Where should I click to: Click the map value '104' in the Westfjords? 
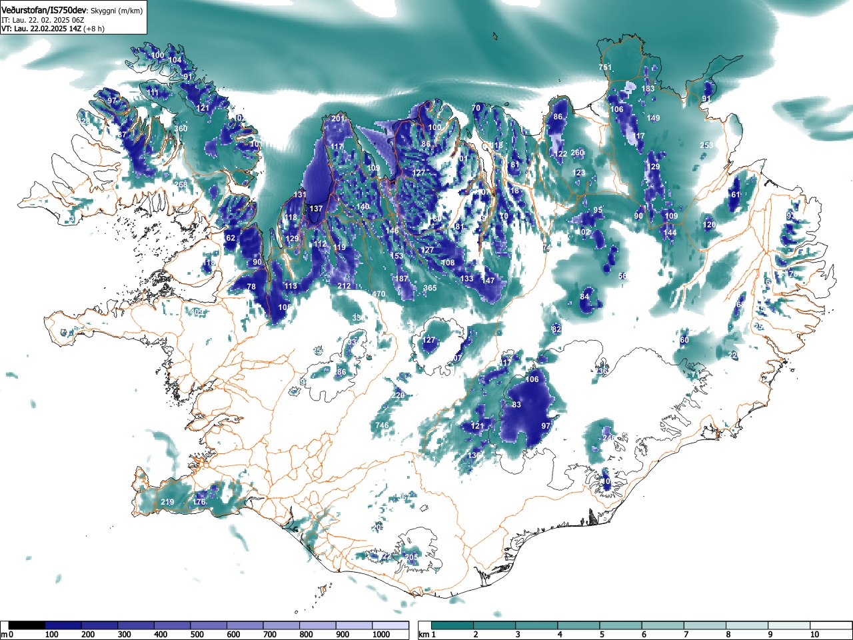tap(175, 61)
